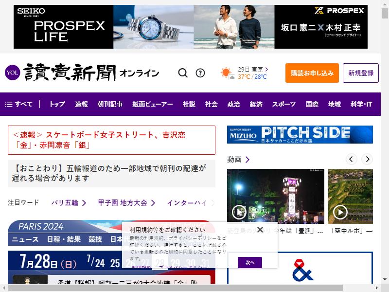
Task: Open the 政治 menu item
Action: click(234, 104)
